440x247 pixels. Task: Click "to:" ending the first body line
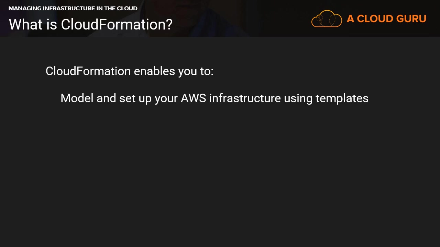tap(207, 71)
